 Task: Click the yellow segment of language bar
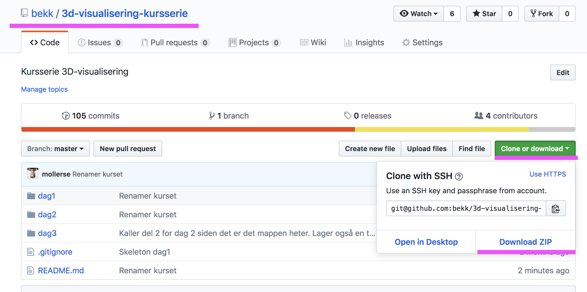pos(442,130)
